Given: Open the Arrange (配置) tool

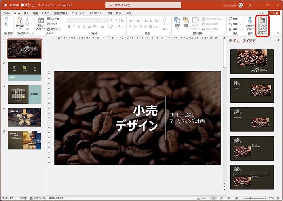Looking at the screenshot, I should tap(186, 22).
